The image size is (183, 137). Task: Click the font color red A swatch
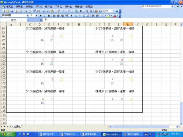115,16
